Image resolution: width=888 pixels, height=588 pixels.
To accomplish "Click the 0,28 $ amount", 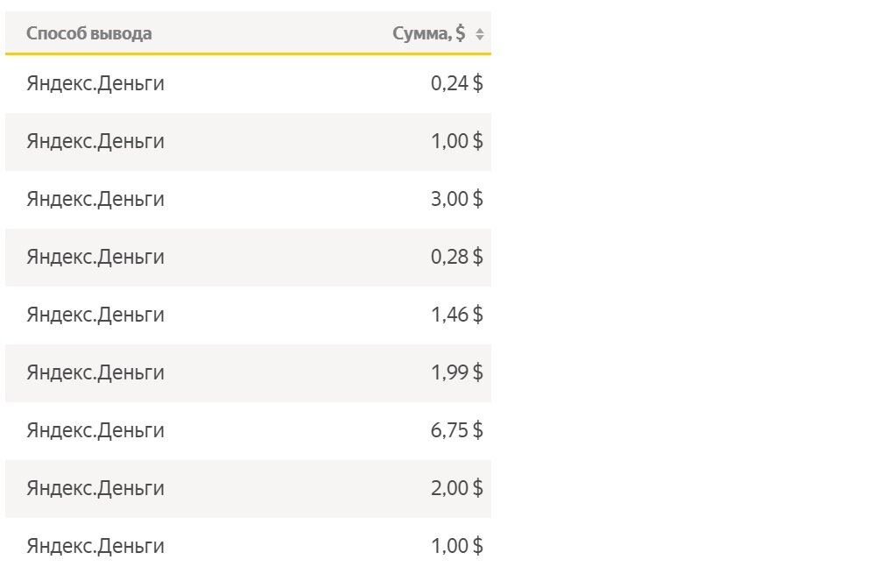I will pyautogui.click(x=456, y=257).
